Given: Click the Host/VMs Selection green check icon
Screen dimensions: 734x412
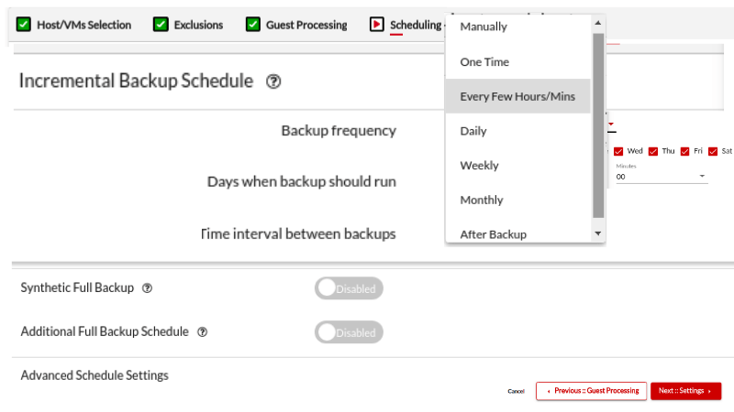Looking at the screenshot, I should coord(24,25).
